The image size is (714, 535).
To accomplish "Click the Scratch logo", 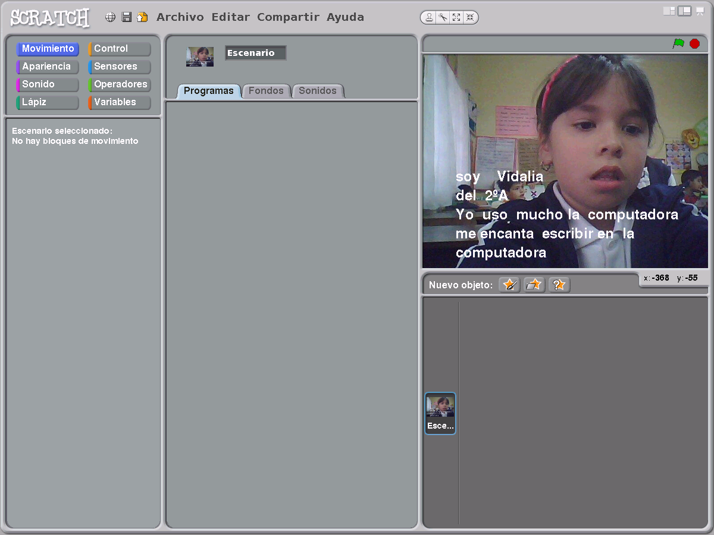I will pos(50,17).
